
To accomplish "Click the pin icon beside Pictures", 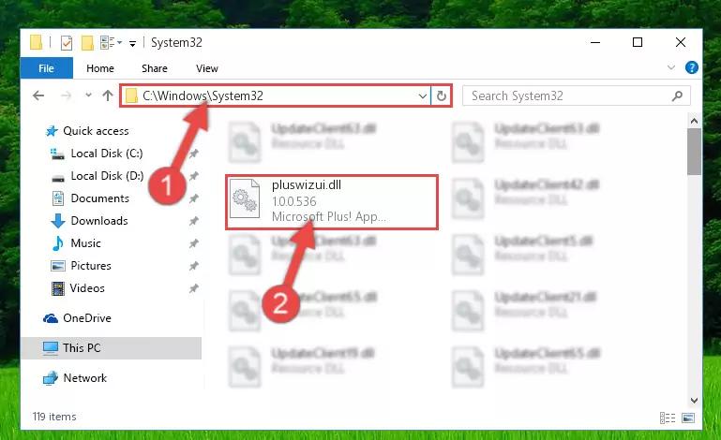I will (x=194, y=266).
